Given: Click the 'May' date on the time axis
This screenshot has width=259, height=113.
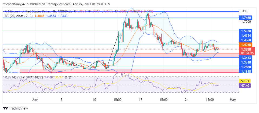Looking at the screenshot, I should click(233, 100).
